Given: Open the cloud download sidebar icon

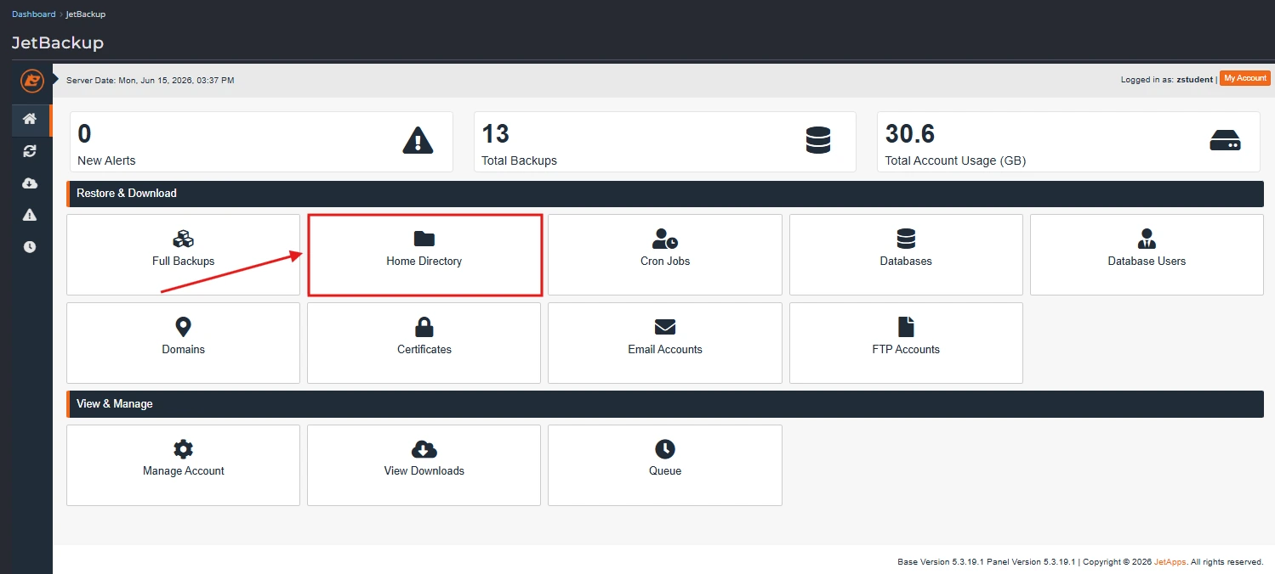Looking at the screenshot, I should point(30,183).
